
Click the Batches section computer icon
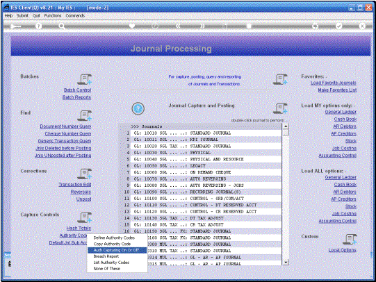coord(85,80)
